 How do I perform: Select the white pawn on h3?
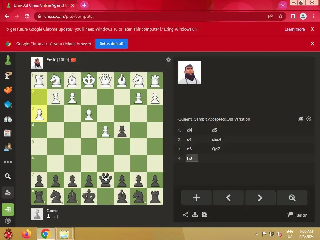coord(39,113)
